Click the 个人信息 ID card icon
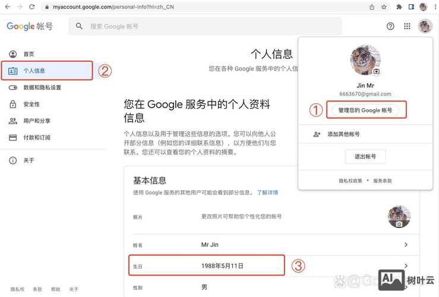This screenshot has width=439, height=297. [x=13, y=71]
